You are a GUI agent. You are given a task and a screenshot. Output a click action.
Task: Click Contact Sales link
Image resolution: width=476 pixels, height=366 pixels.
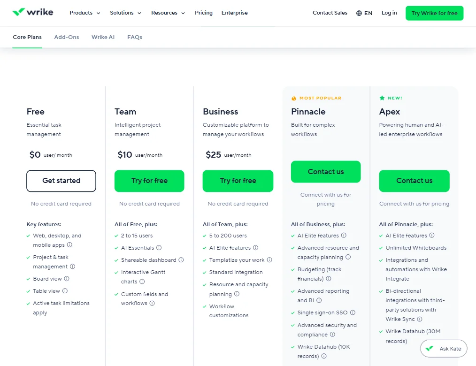[330, 13]
